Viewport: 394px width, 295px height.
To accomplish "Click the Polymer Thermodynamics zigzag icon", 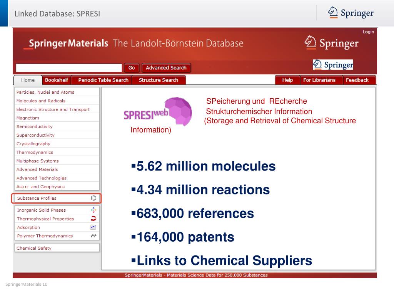I will point(93,236).
